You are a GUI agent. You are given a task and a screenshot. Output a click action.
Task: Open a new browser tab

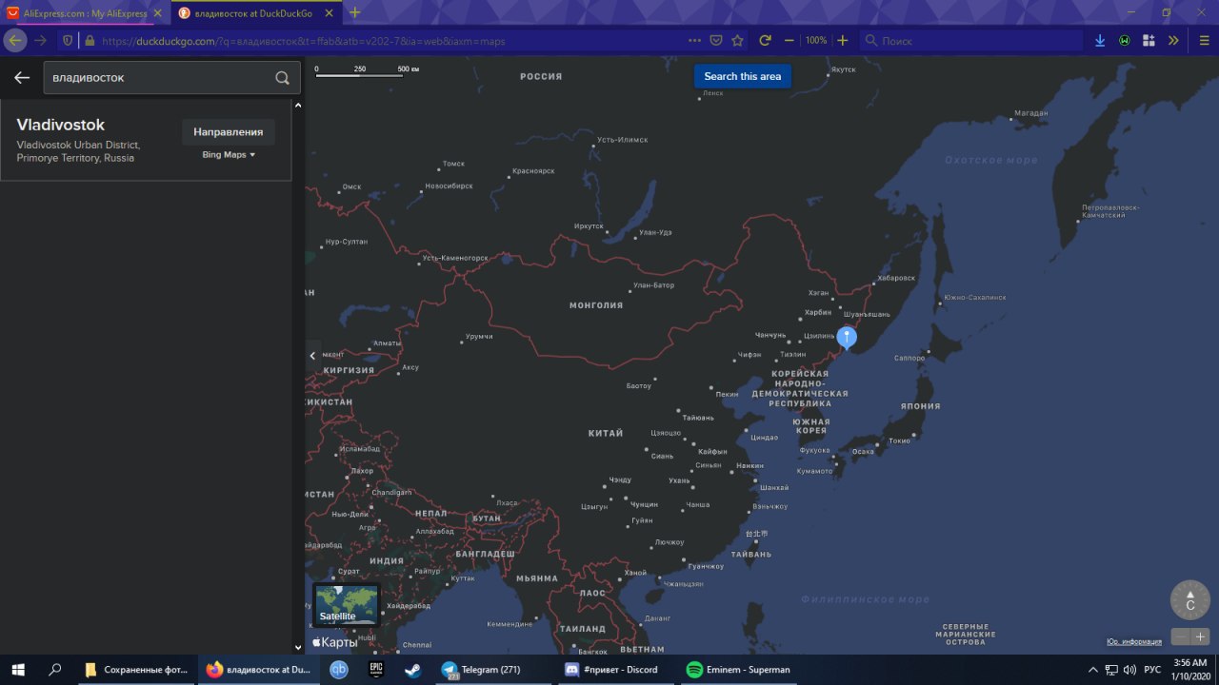[x=354, y=12]
